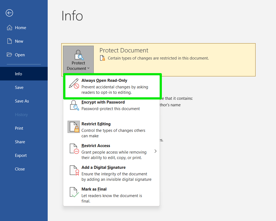The height and width of the screenshot is (221, 276).
Task: Open Share in the sidebar
Action: point(24,142)
